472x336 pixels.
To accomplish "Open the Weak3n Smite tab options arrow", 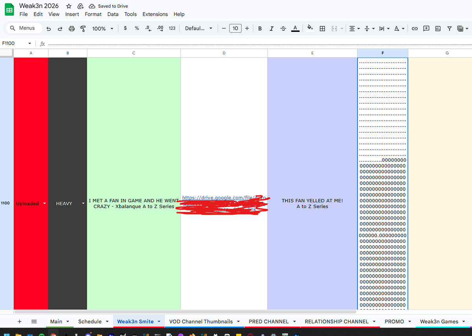I will pos(159,321).
